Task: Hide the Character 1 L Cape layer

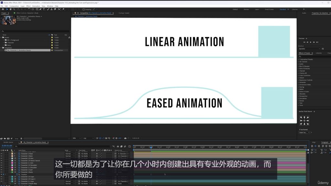Action: click(1, 181)
